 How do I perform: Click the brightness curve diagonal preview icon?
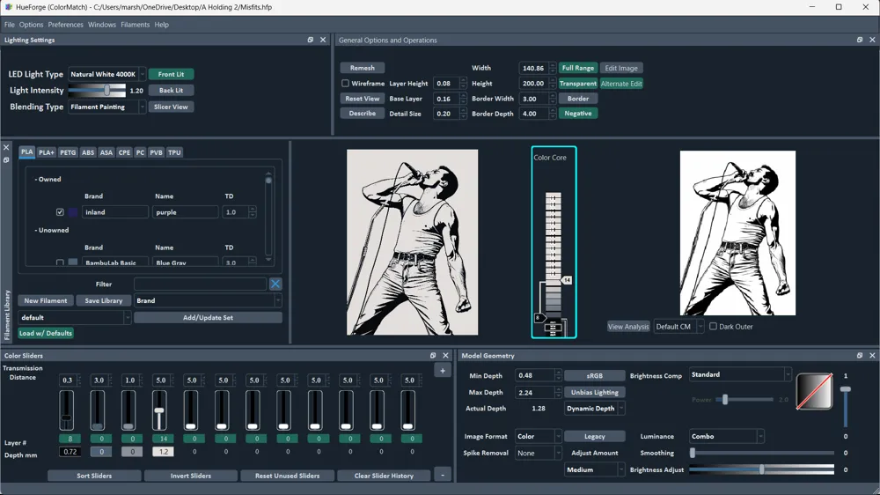pos(814,392)
